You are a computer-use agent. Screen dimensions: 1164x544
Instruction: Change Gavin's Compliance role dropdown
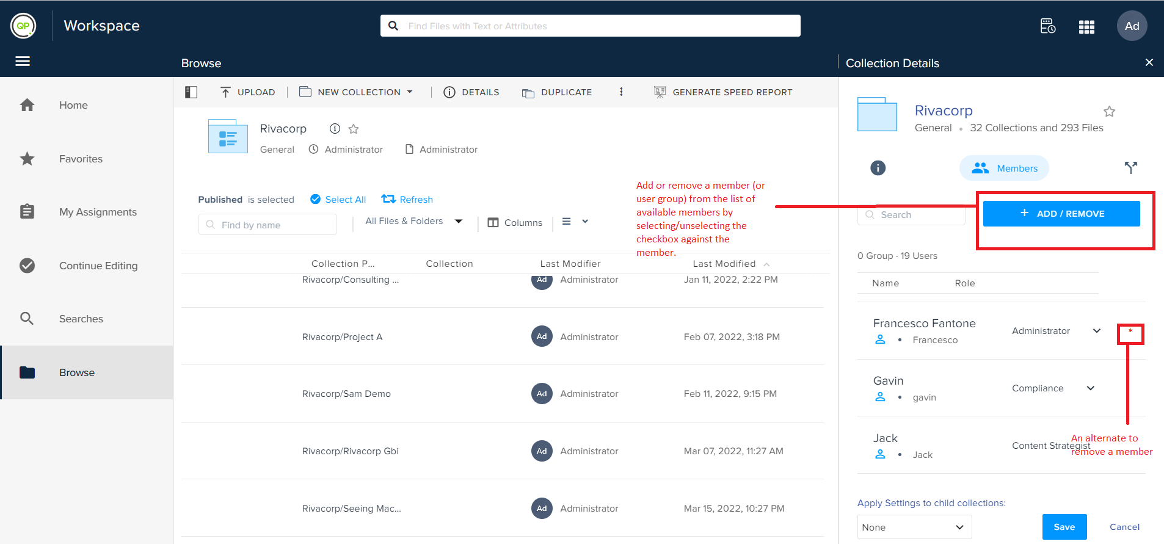[x=1053, y=388]
